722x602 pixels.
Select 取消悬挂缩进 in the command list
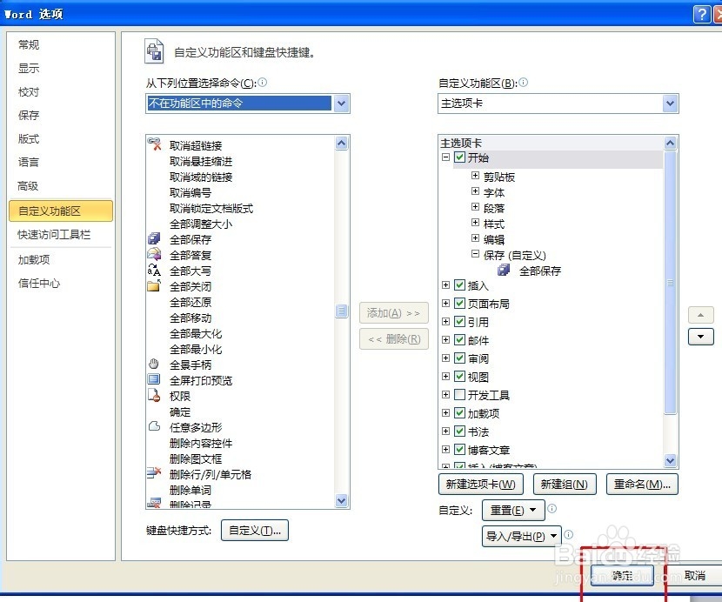[x=201, y=161]
